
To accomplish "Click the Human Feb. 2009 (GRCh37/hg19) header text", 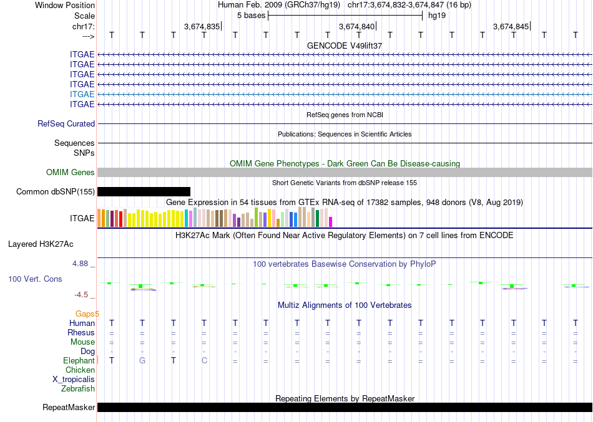I will click(x=279, y=5).
